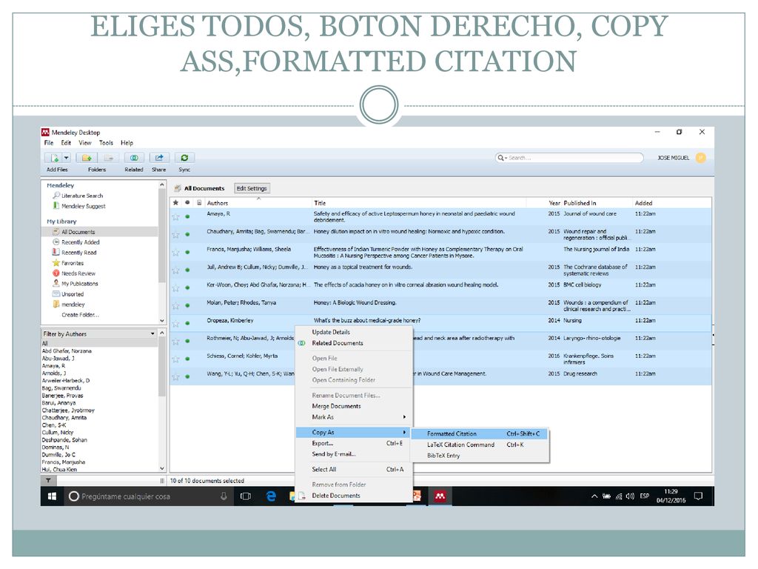
Task: Click the Cortana microphone icon
Action: [x=224, y=496]
